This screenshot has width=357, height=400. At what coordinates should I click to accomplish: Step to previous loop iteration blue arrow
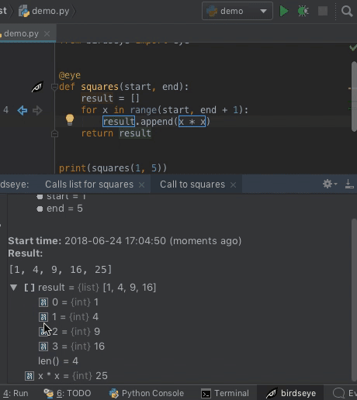(x=23, y=111)
